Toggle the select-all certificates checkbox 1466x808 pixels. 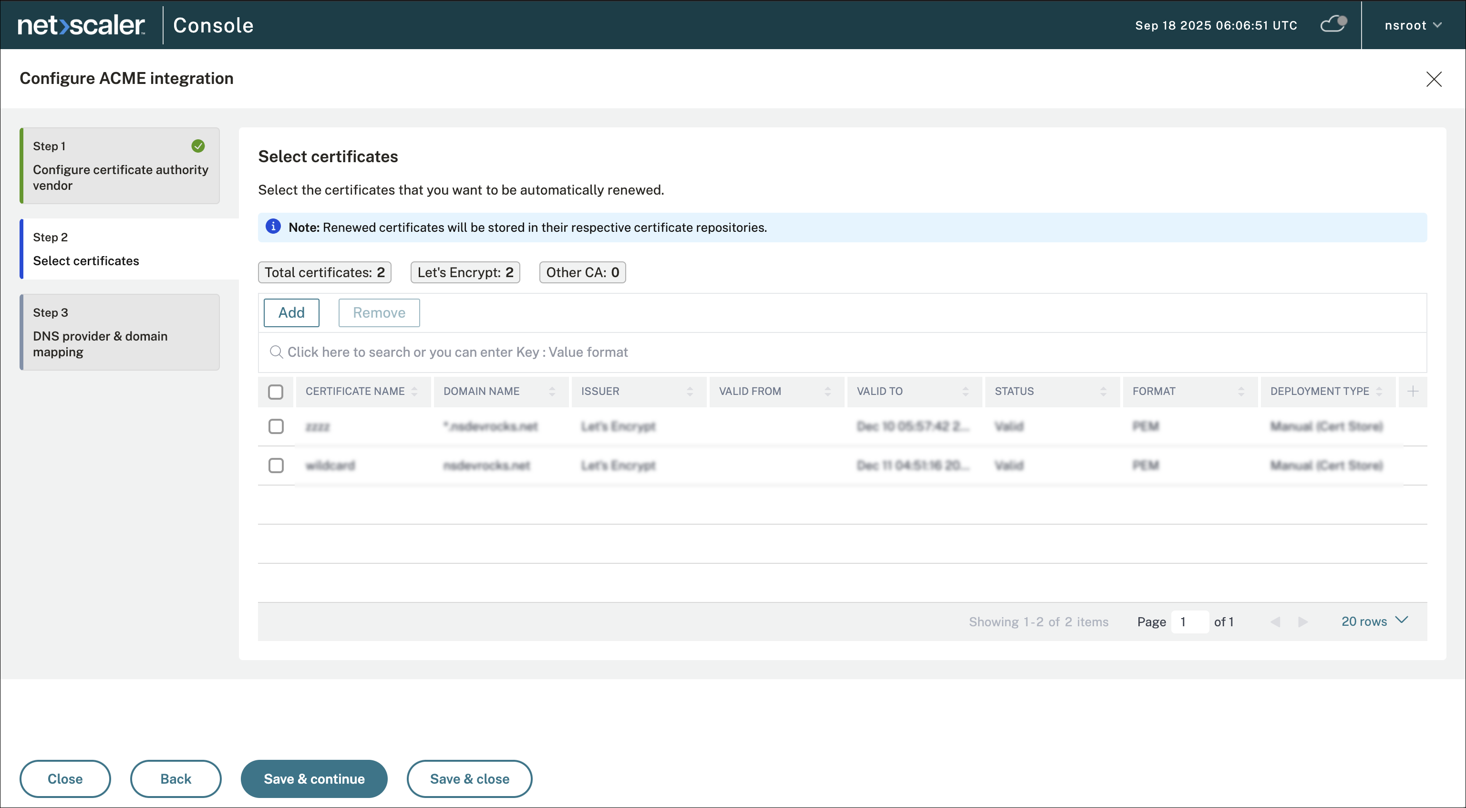(x=276, y=392)
